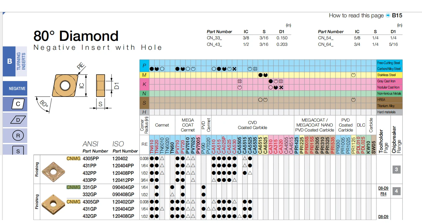Select the P steel material row label
The height and width of the screenshot is (224, 422).
point(144,66)
